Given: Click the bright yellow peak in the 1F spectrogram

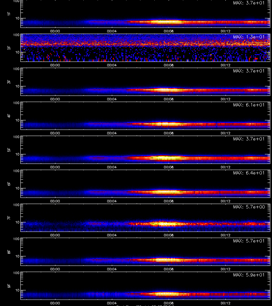Looking at the screenshot, I should coord(166,22).
